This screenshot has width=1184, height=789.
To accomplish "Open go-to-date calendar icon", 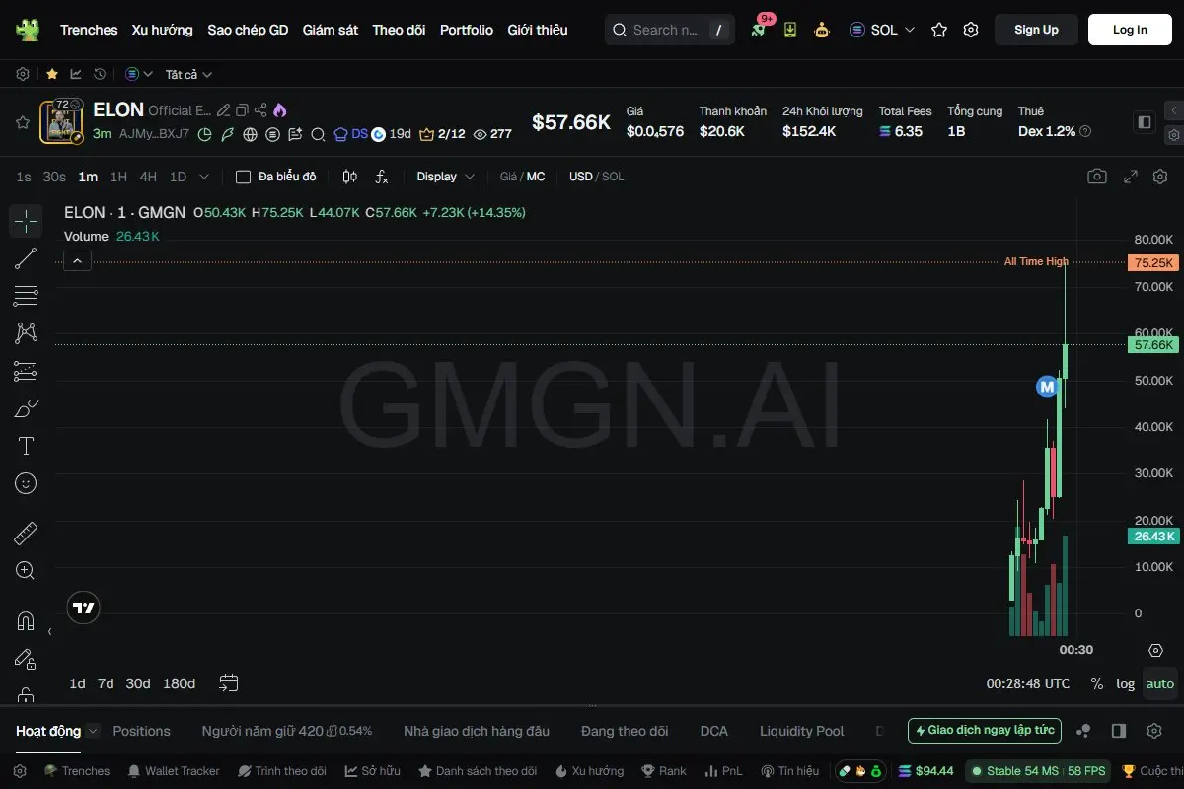I will click(x=229, y=682).
